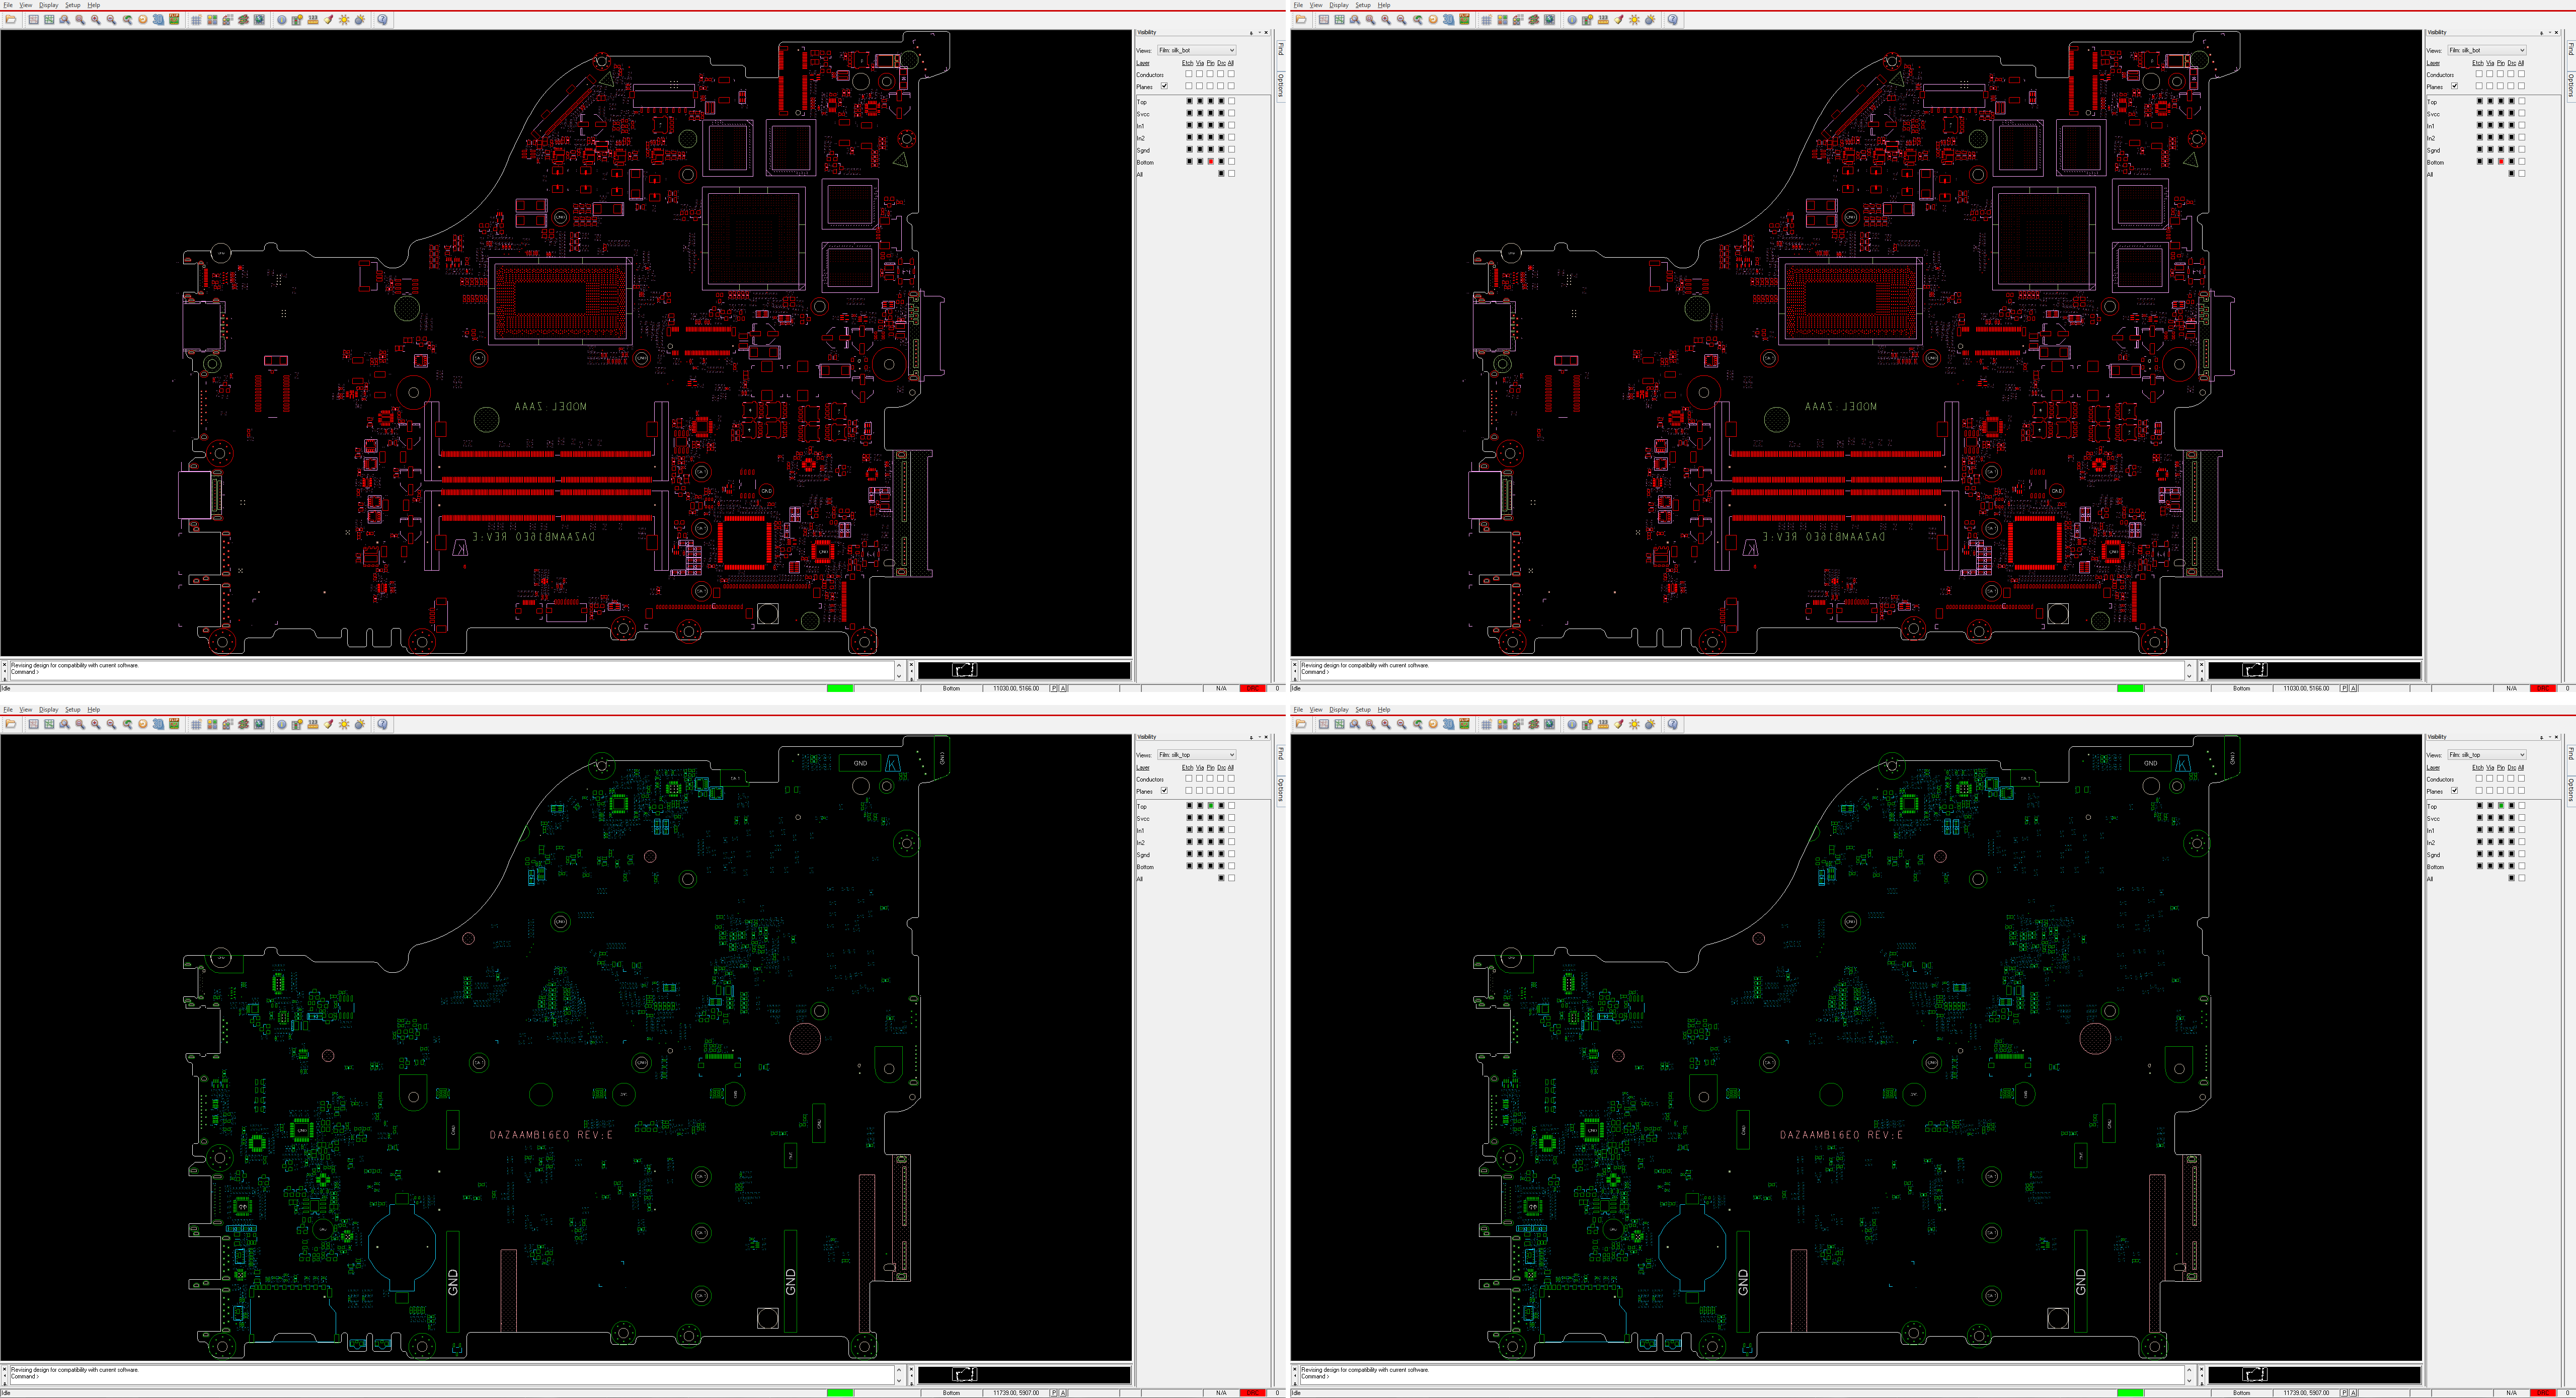This screenshot has height=1398, width=2576.
Task: Click the Find side tab in top-left window
Action: click(x=1280, y=50)
